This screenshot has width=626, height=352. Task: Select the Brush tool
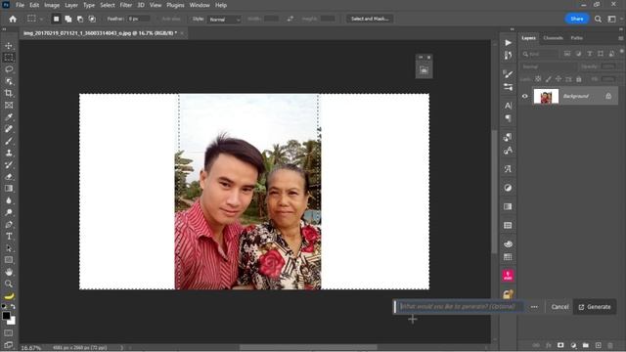9,141
